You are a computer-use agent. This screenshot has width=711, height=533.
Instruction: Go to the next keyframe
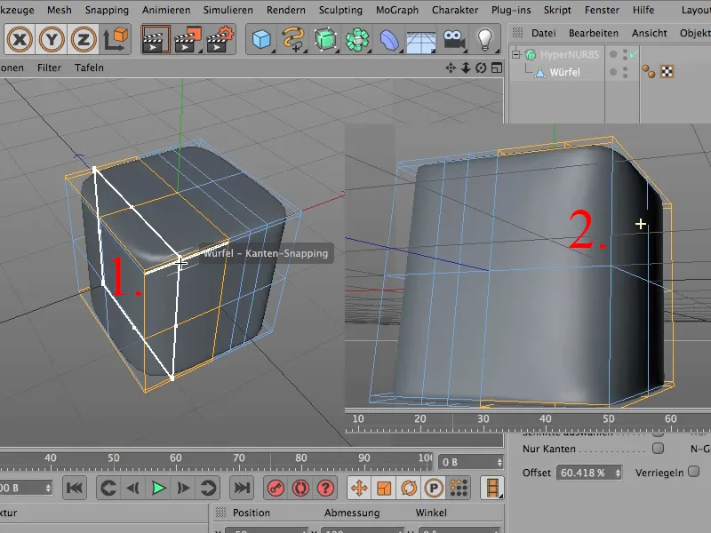pos(208,488)
